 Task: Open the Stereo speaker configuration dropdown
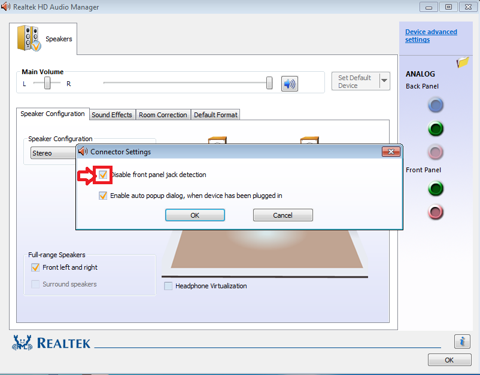click(54, 153)
